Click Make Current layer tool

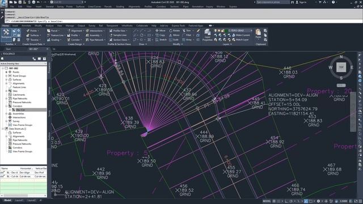240,35
